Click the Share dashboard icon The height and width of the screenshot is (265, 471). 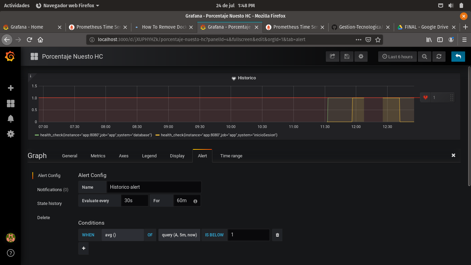click(332, 57)
